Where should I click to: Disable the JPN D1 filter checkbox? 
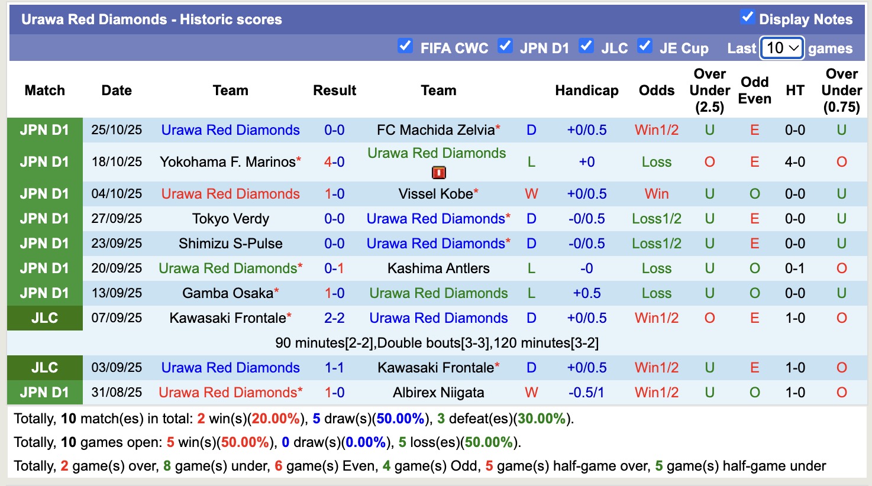[x=505, y=46]
